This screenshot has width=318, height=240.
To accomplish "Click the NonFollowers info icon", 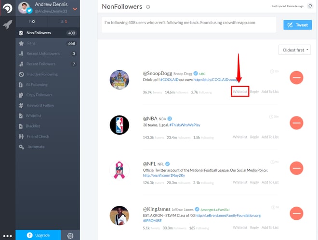I will [x=148, y=7].
